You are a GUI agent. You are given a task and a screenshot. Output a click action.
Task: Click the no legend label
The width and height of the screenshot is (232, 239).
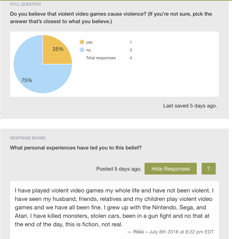click(x=88, y=50)
